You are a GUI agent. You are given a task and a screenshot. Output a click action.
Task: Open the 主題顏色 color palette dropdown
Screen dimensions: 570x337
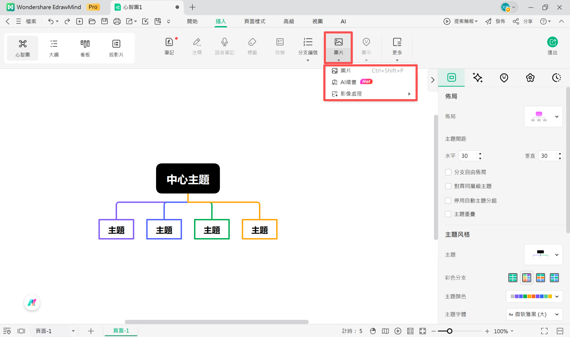pos(534,296)
